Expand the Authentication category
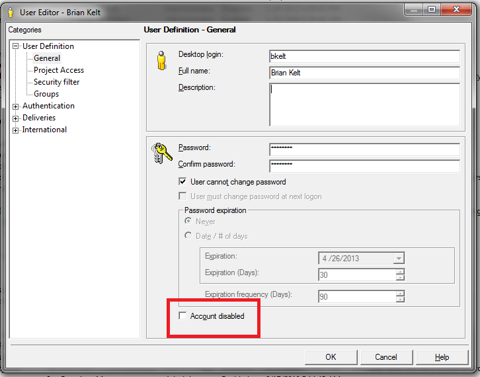This screenshot has height=377, width=480. point(15,106)
